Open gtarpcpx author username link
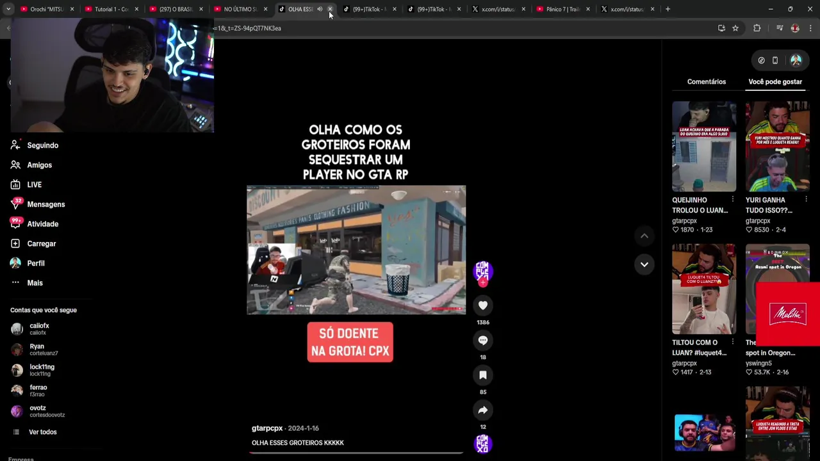 tap(267, 428)
